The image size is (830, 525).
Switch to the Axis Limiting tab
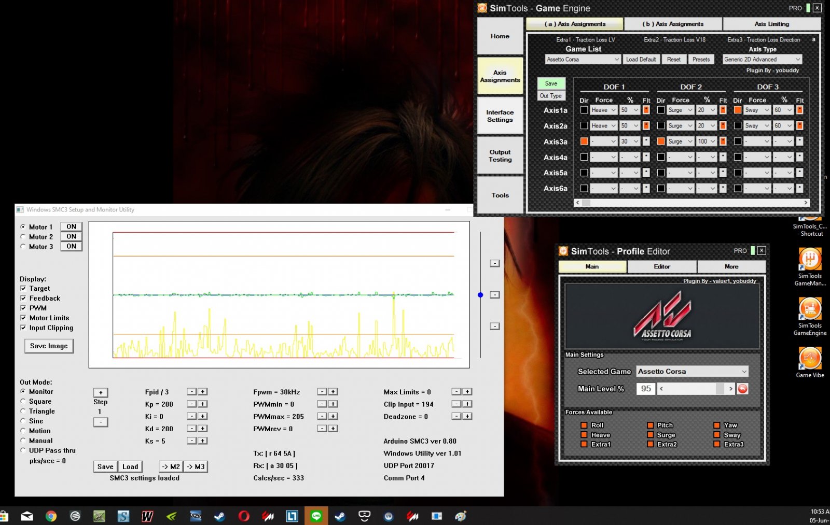click(771, 24)
